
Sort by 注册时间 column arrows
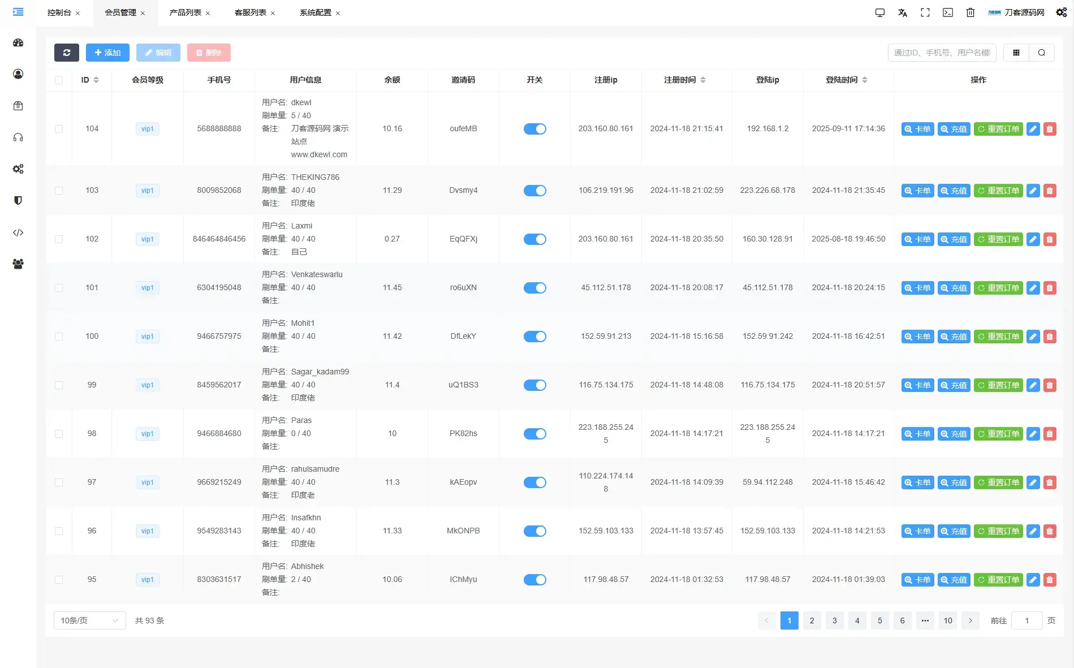[x=703, y=80]
